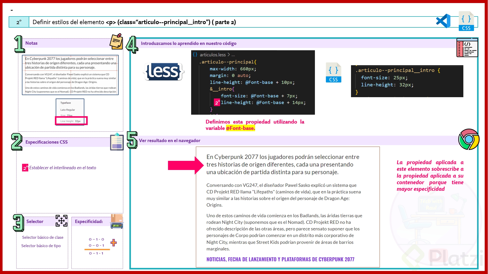Click the Visual Studio Code logo icon
Image resolution: width=488 pixels, height=274 pixels.
[x=443, y=21]
